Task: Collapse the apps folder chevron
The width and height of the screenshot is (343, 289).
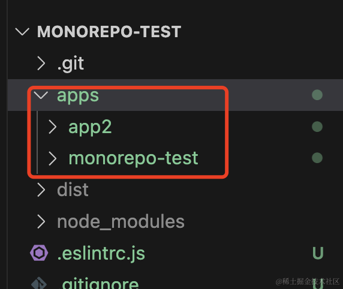Action: point(41,95)
